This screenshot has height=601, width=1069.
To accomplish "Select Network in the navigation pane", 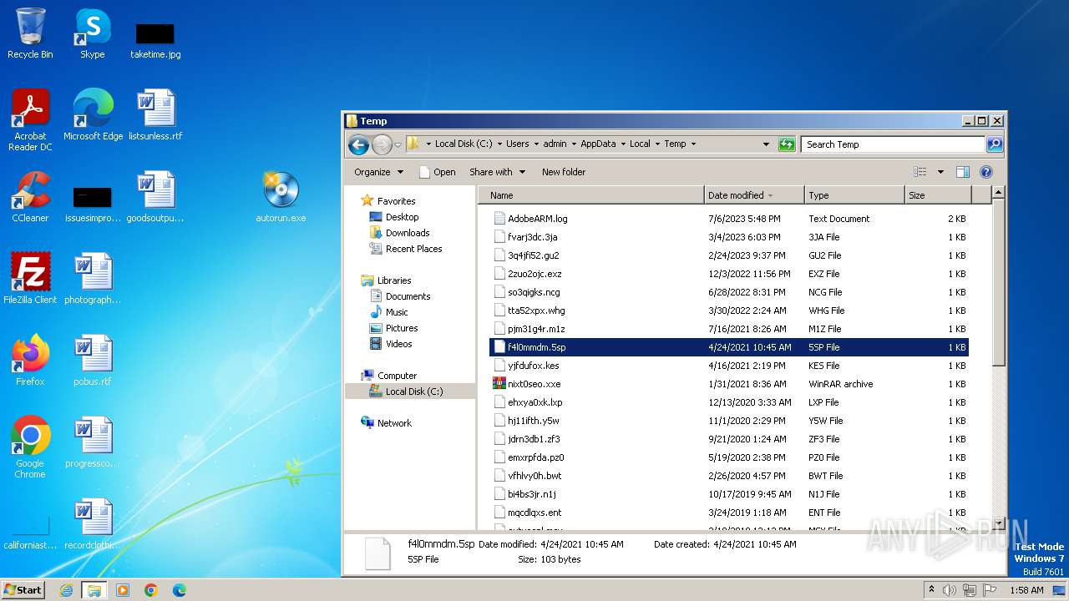I will point(394,423).
